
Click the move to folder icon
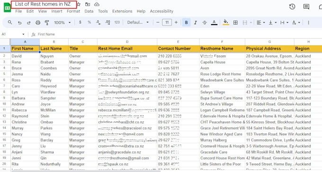click(x=88, y=4)
